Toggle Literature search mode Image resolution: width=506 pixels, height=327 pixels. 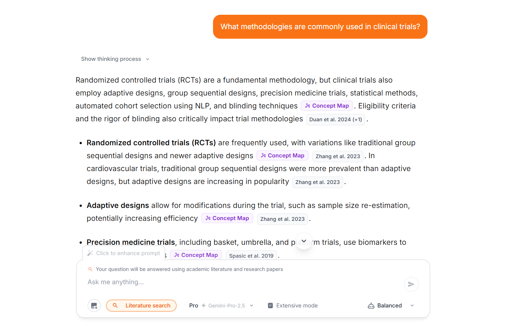click(141, 305)
